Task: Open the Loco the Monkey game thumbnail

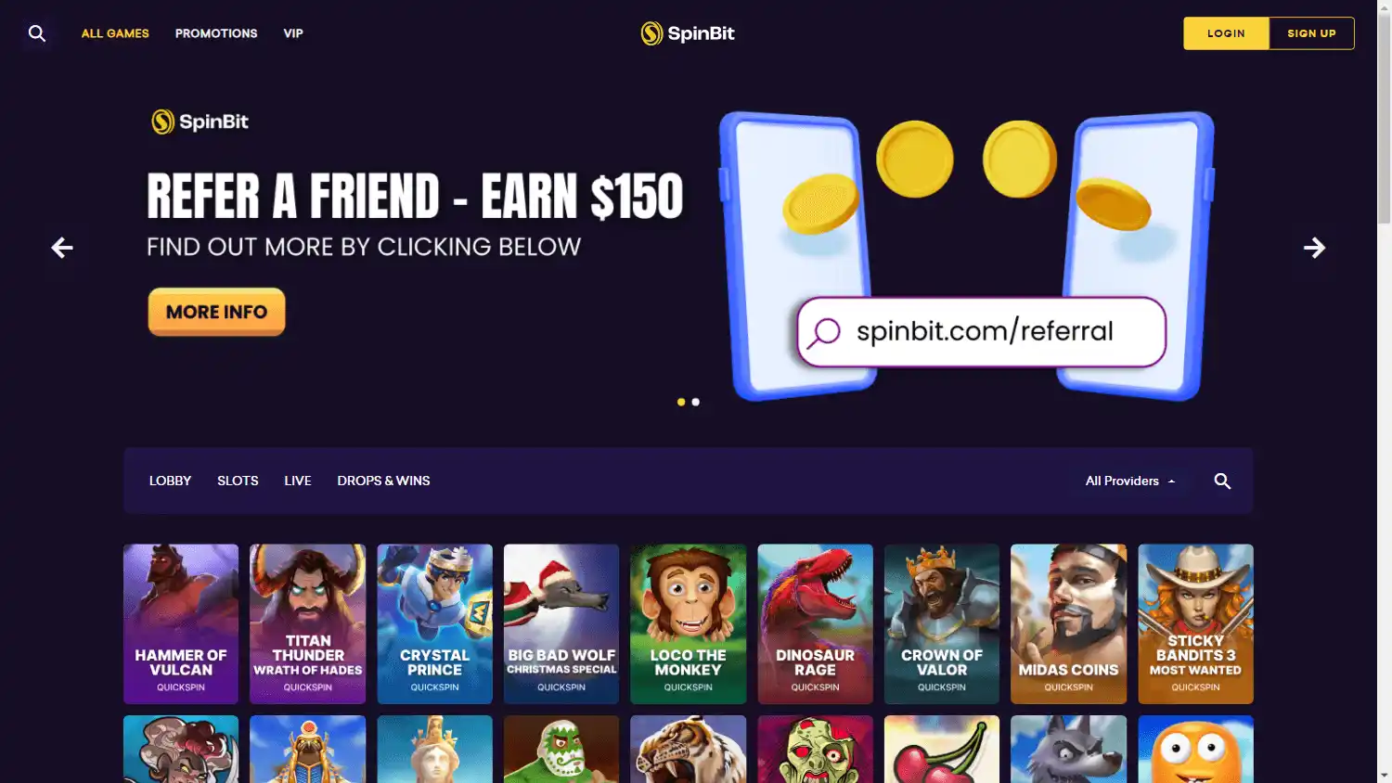Action: [688, 623]
